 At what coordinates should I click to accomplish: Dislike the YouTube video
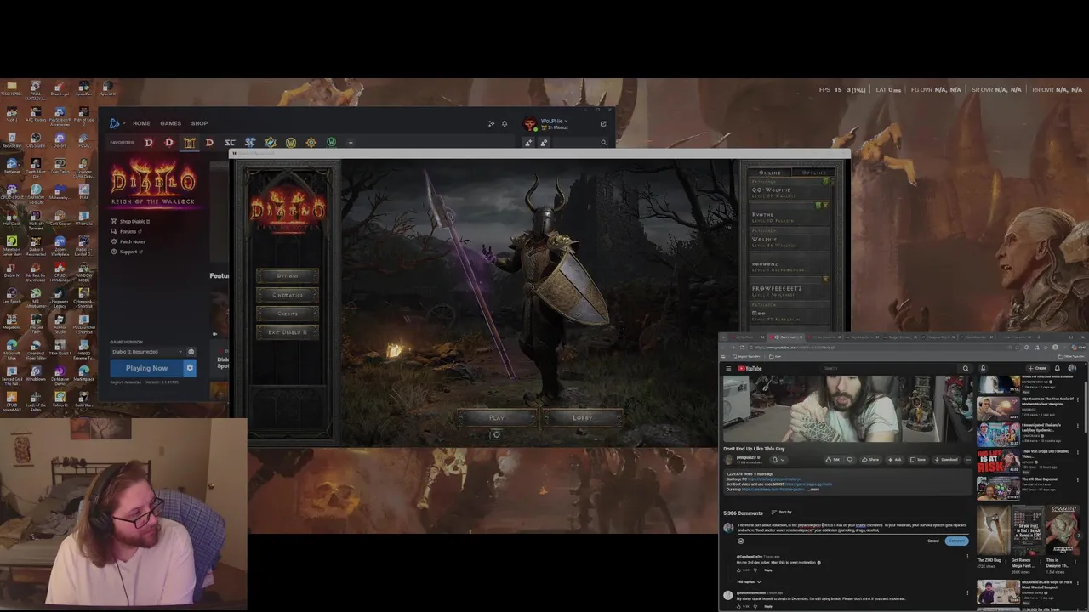tap(850, 460)
